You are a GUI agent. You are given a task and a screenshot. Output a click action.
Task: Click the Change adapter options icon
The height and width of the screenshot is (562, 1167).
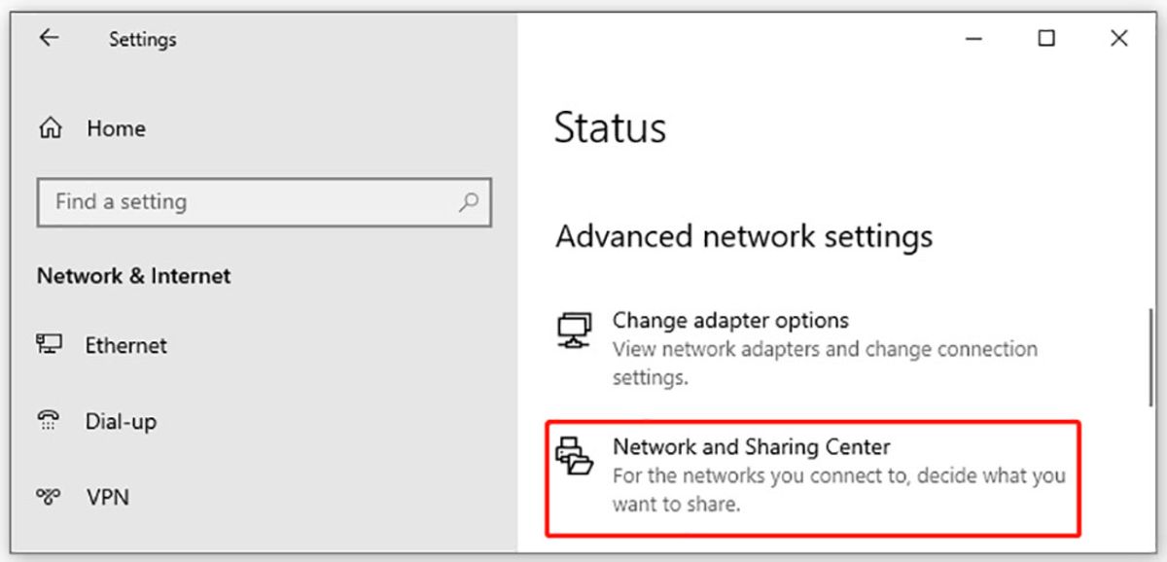pos(575,331)
